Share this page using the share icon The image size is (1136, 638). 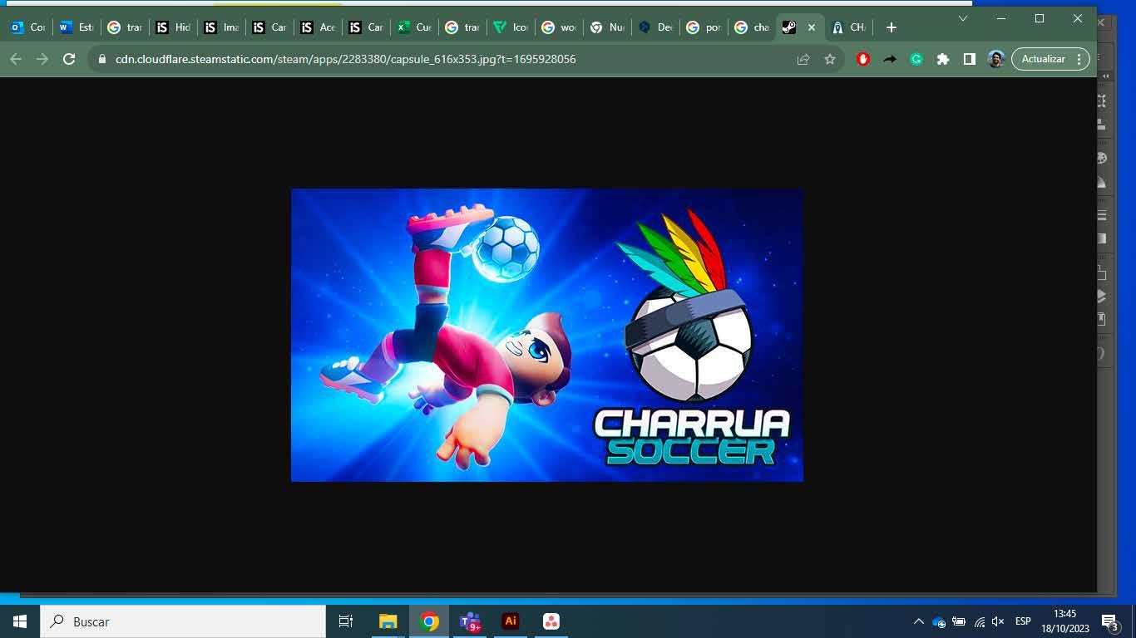pos(803,59)
